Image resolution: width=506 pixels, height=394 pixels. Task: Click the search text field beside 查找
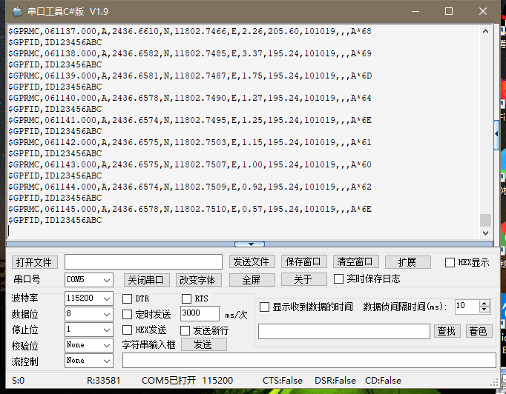click(344, 331)
